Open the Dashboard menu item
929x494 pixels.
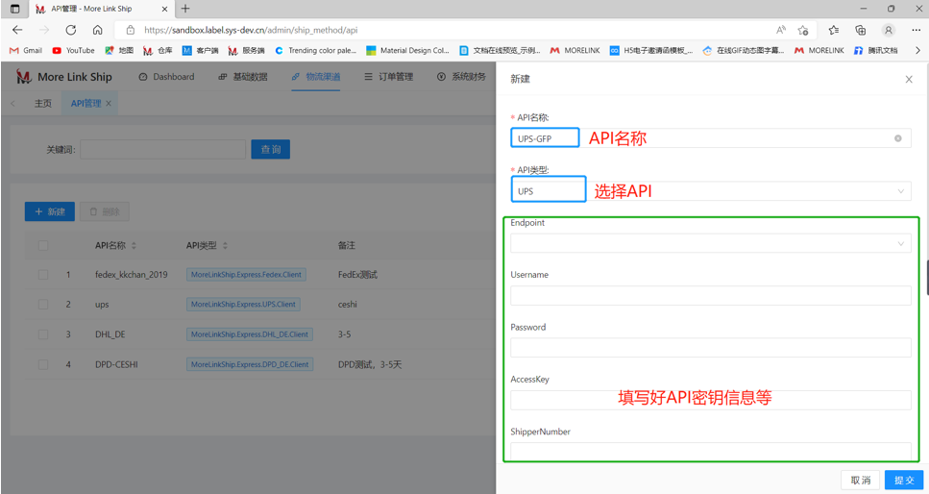pyautogui.click(x=166, y=77)
